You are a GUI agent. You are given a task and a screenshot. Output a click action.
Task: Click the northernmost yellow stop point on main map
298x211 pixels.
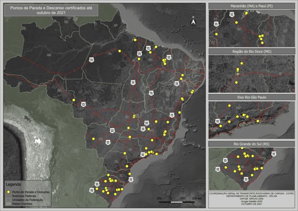135,40
